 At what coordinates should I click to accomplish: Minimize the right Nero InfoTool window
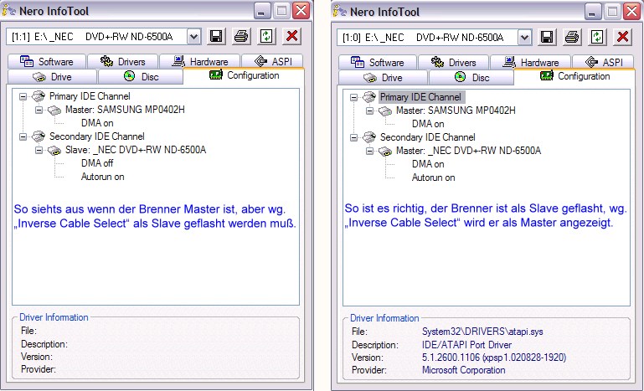coord(593,12)
